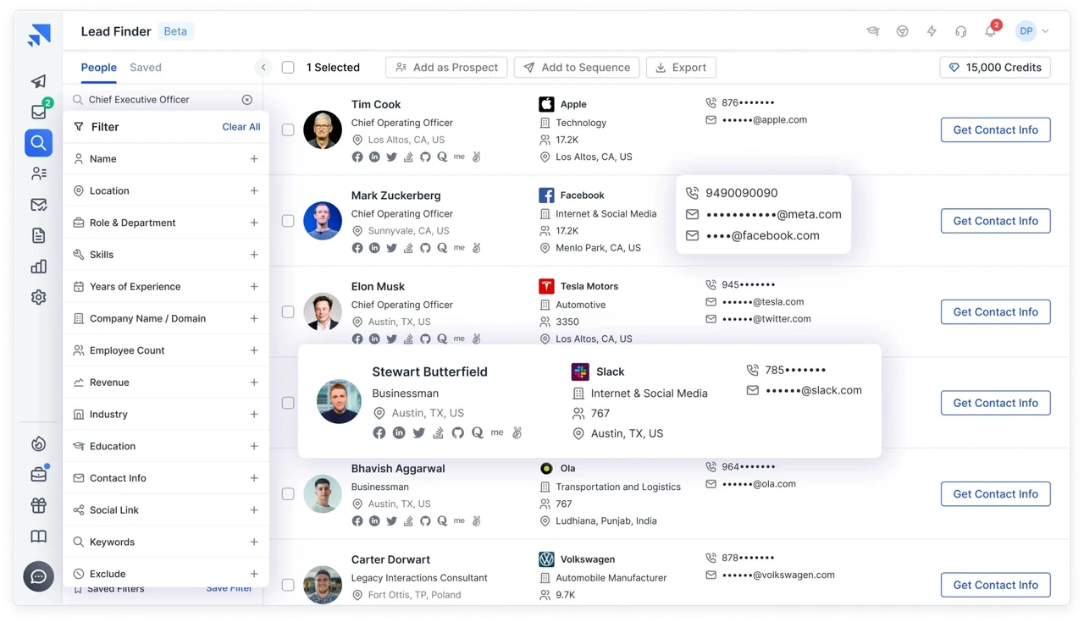Clear the Chief Executive Officer search text
The width and height of the screenshot is (1084, 622).
click(x=247, y=100)
